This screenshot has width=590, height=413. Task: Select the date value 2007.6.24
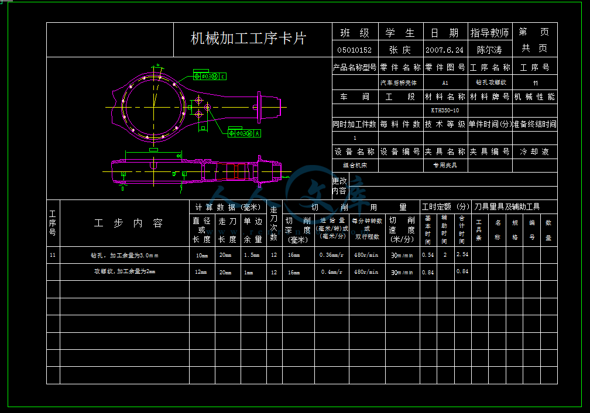(x=444, y=50)
